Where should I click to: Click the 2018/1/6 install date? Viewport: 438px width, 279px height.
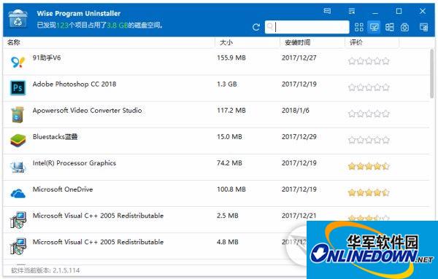pyautogui.click(x=296, y=111)
